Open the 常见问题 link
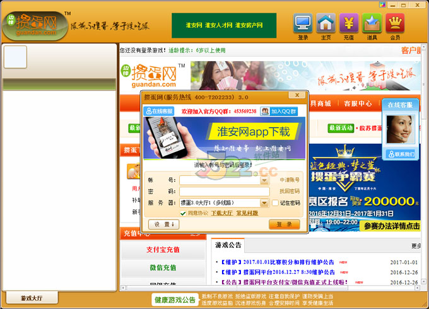429x309 pixels. point(247,213)
